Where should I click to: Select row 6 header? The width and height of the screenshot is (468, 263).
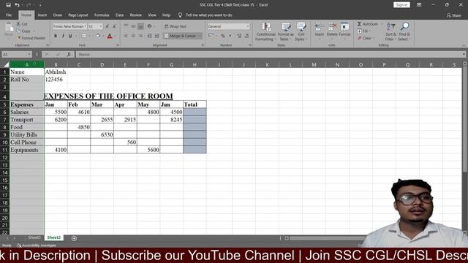(5, 112)
